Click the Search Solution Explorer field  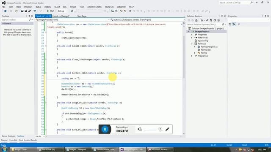(x=204, y=24)
